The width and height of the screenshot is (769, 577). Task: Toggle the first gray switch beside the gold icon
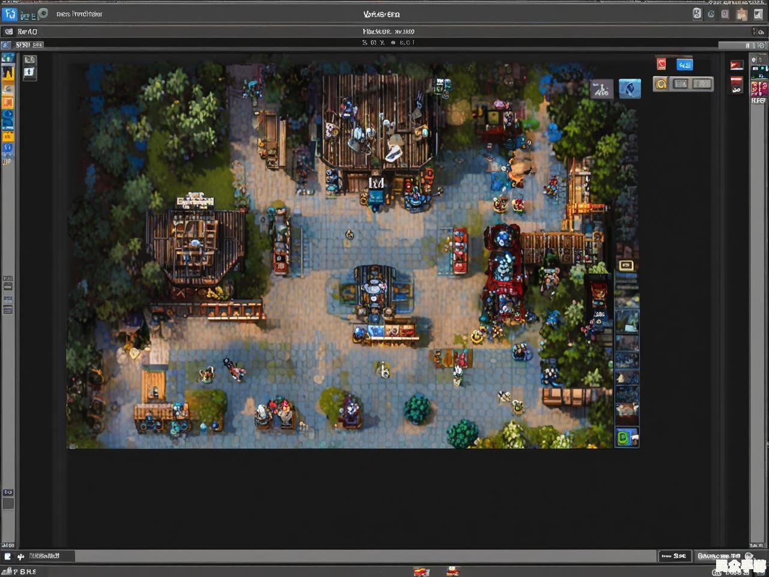pos(681,84)
